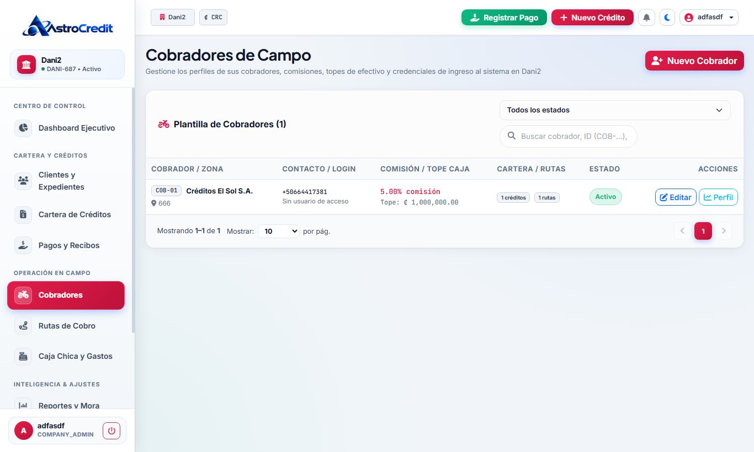Click the sidebar vertical scrollbar
754x452 pixels.
pos(133,210)
